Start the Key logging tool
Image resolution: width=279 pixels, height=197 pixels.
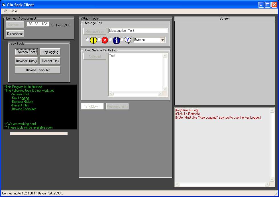point(50,52)
